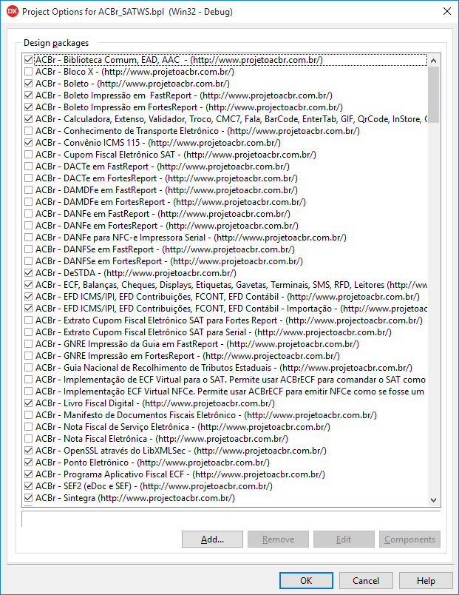This screenshot has width=459, height=595.
Task: Uncheck Livro Fiscal Digital checkbox
Action: pos(28,403)
